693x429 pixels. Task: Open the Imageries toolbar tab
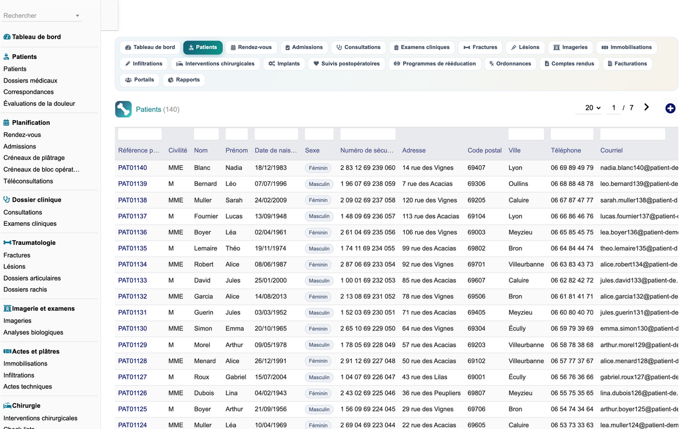click(x=571, y=47)
